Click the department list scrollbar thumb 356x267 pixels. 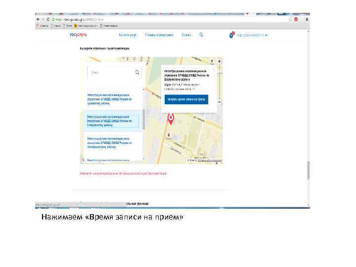coord(144,120)
